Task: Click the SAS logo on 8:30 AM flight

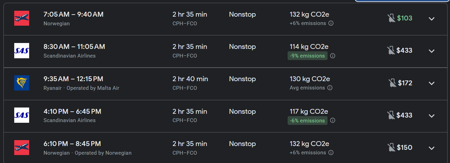Action: (x=22, y=51)
